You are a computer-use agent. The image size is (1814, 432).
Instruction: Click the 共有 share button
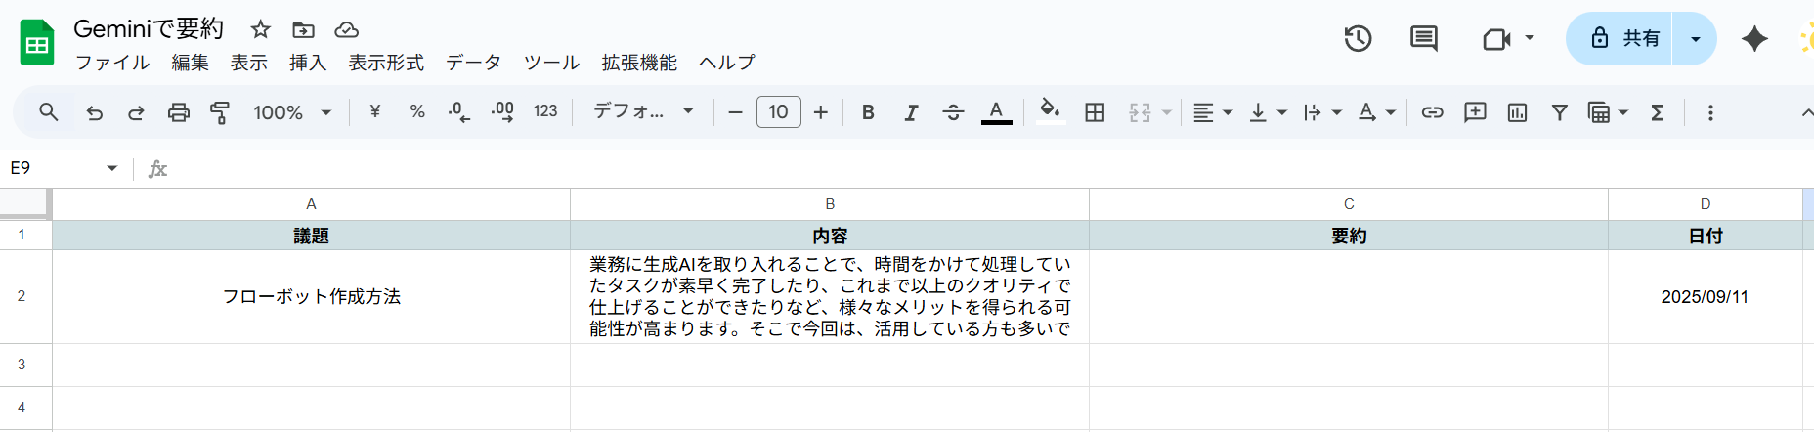(x=1620, y=39)
